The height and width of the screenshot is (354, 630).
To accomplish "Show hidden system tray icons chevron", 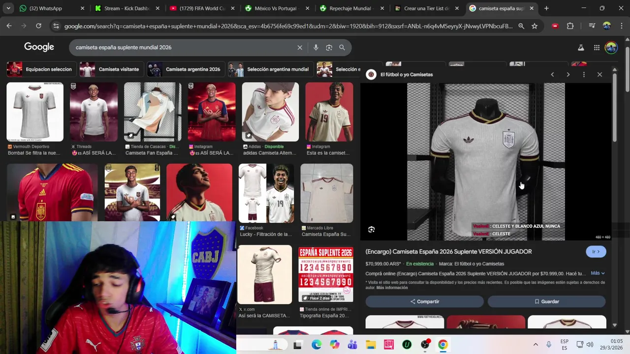I will pyautogui.click(x=535, y=345).
